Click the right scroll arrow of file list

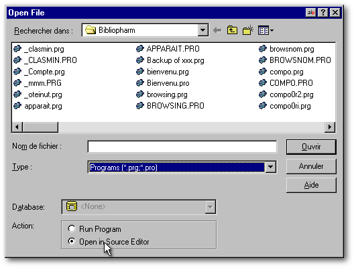(x=330, y=127)
